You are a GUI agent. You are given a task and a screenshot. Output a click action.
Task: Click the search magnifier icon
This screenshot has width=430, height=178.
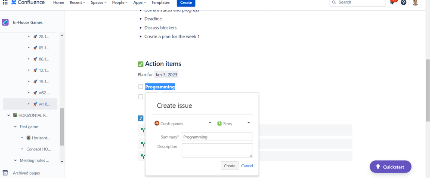click(334, 2)
